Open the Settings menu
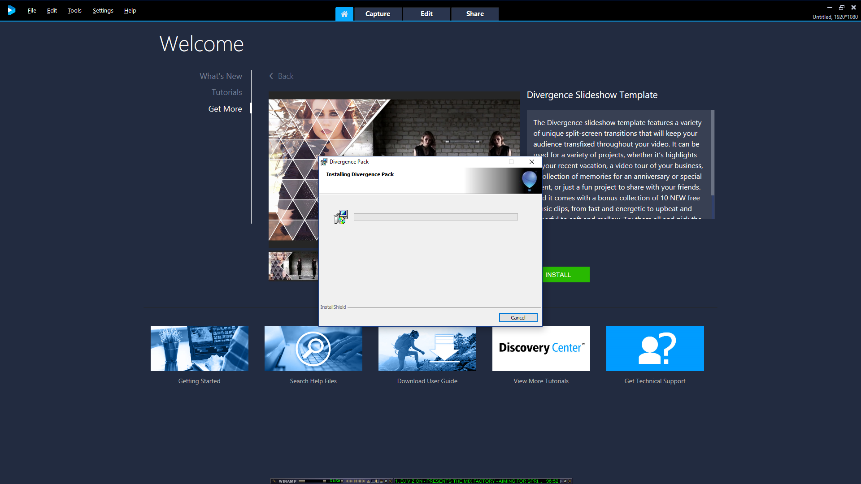The width and height of the screenshot is (861, 484). click(x=103, y=10)
